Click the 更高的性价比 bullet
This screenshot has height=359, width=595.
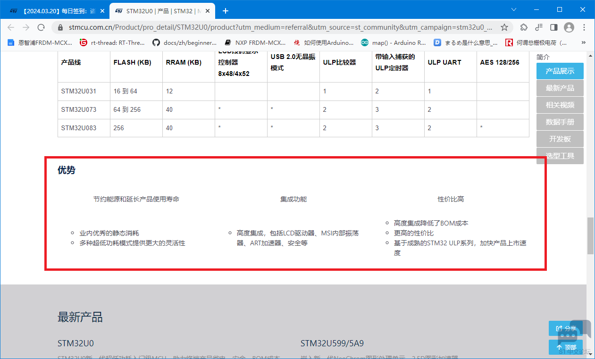(x=414, y=233)
